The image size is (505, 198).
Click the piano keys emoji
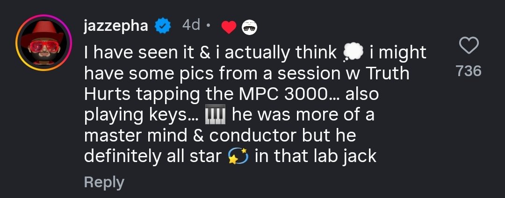[215, 115]
